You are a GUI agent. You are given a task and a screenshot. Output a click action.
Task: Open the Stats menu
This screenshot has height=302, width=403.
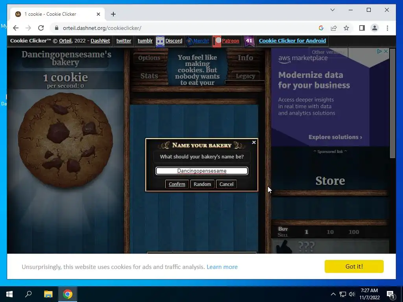click(149, 76)
